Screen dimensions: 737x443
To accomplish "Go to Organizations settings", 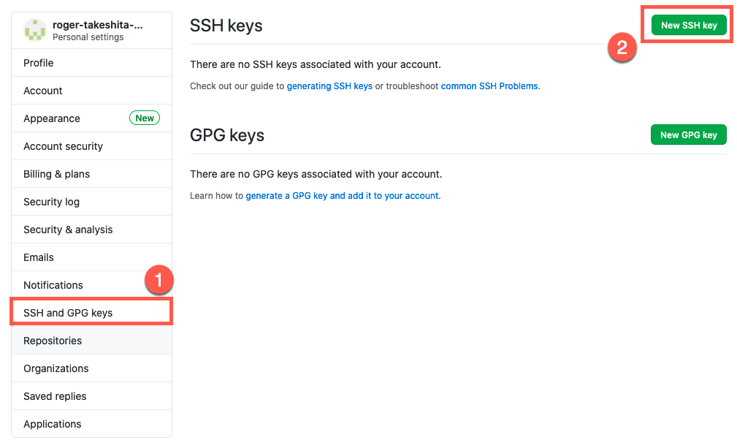I will pyautogui.click(x=56, y=368).
